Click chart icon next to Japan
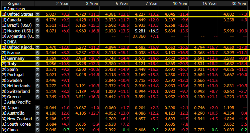The image size is (250, 133). [x=37, y=108]
